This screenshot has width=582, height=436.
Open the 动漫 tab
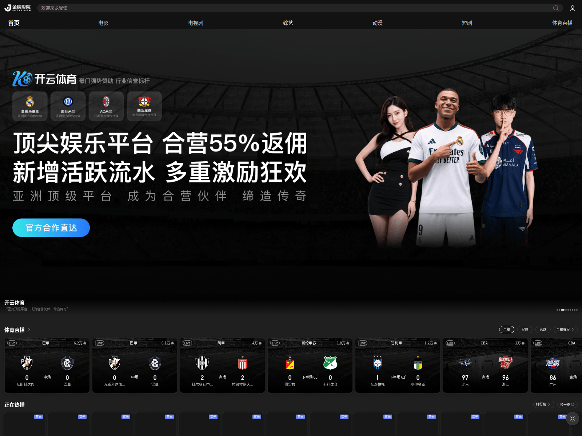[378, 23]
